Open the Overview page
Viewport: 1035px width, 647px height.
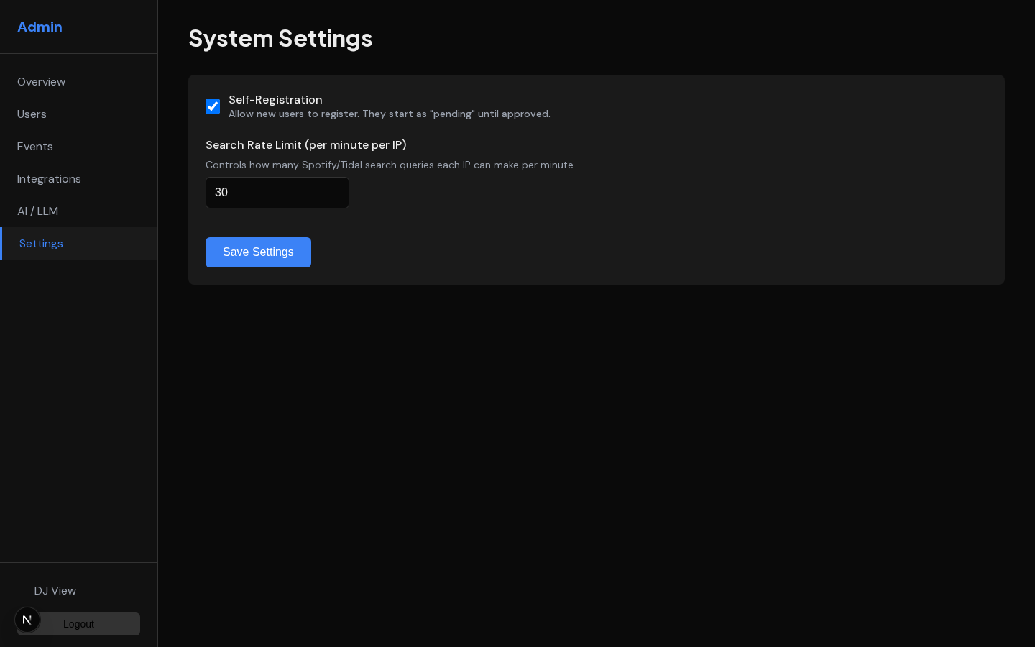[x=41, y=82]
